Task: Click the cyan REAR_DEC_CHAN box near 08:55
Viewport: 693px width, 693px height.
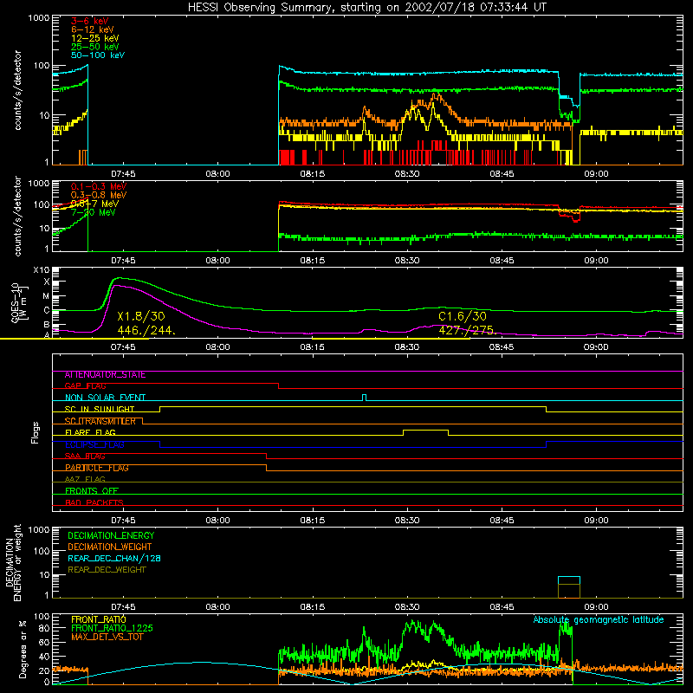Action: (x=569, y=580)
